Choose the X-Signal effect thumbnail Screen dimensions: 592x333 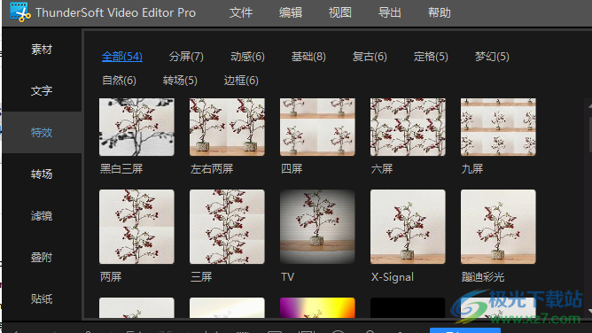coord(408,227)
